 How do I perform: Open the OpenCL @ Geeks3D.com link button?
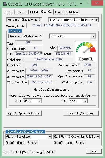(x=24, y=113)
